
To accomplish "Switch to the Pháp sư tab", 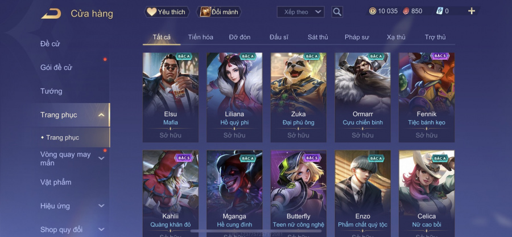I will [357, 37].
